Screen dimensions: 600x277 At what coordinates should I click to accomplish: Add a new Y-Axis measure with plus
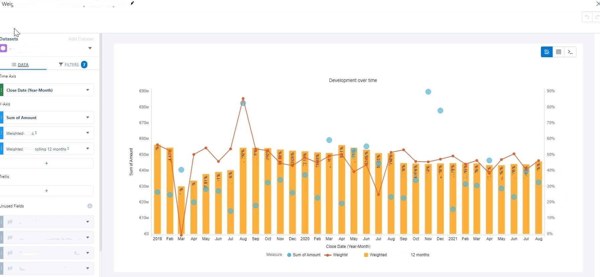pos(47,163)
